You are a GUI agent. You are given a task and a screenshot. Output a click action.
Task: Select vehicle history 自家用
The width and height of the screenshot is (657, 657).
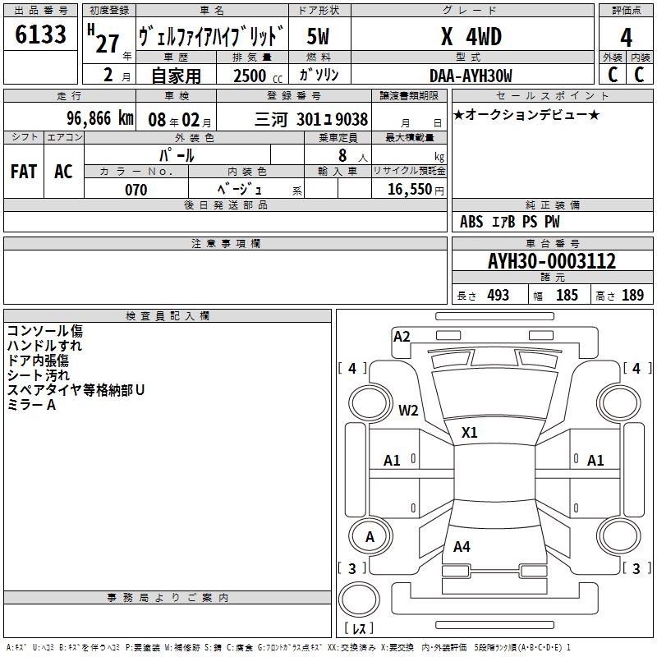point(176,76)
